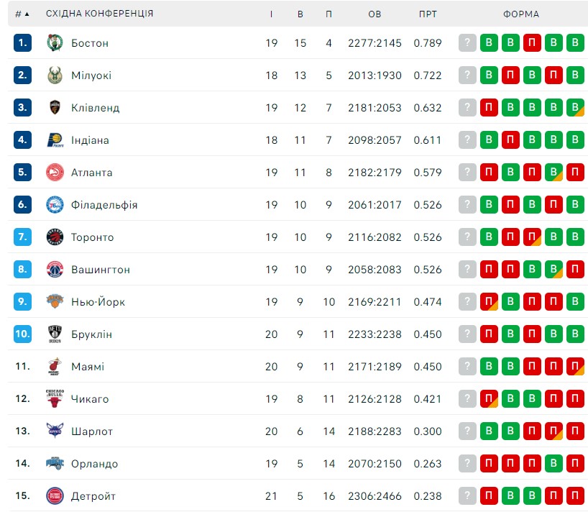
Task: Open the Філадельфія team link
Action: [104, 205]
